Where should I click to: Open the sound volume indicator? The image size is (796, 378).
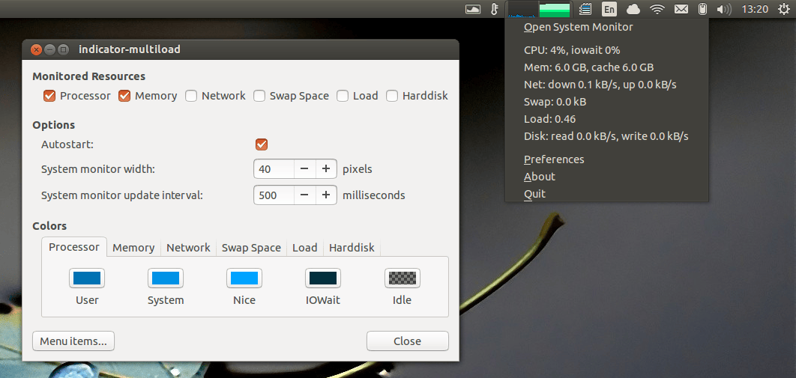click(723, 10)
